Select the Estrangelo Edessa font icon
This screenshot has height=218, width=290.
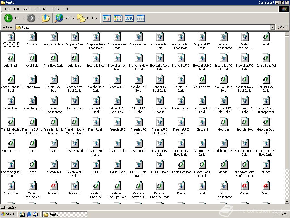click(x=160, y=101)
